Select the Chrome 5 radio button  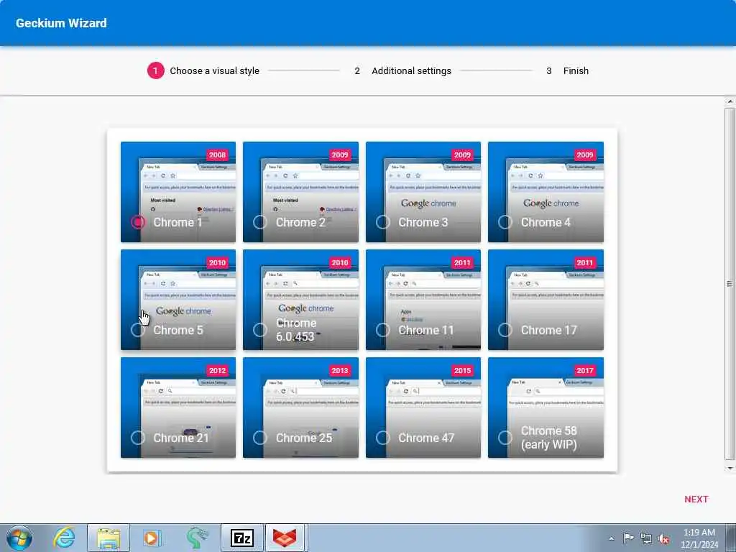(138, 330)
